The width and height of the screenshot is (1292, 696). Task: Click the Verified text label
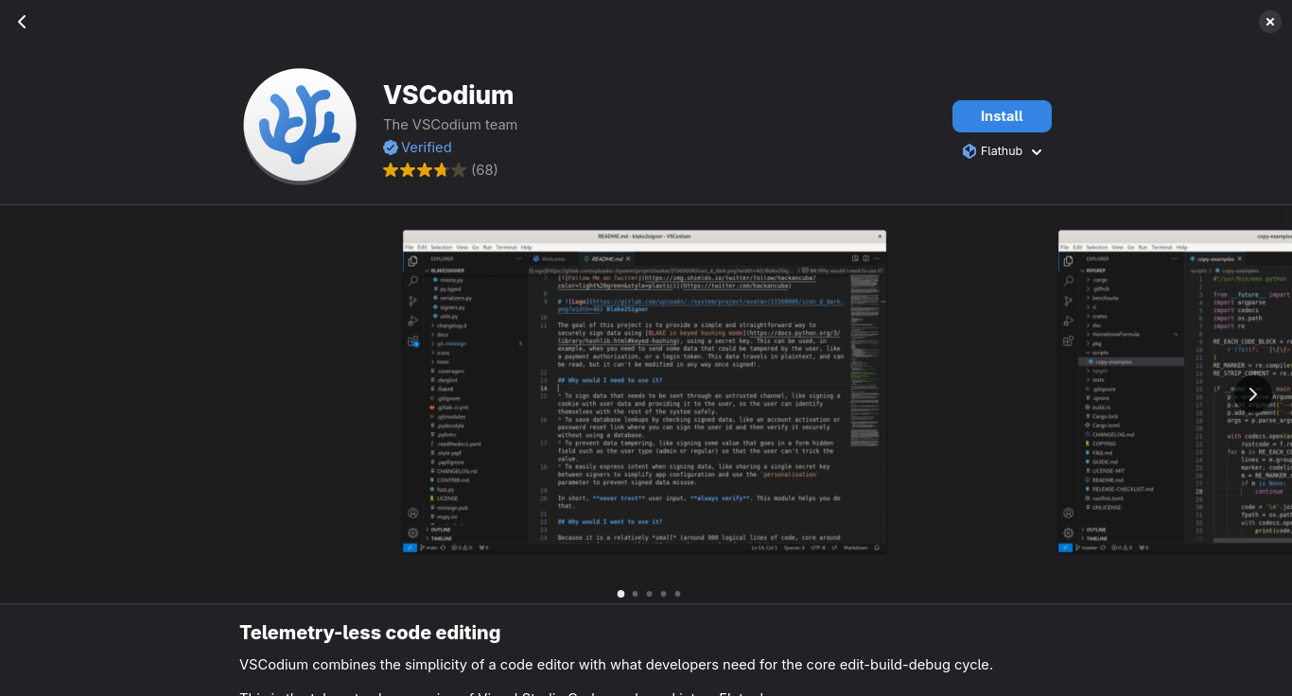click(x=426, y=148)
